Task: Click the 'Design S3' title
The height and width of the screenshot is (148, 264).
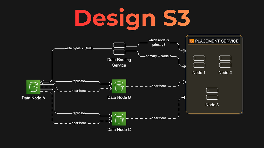Action: pos(132,18)
